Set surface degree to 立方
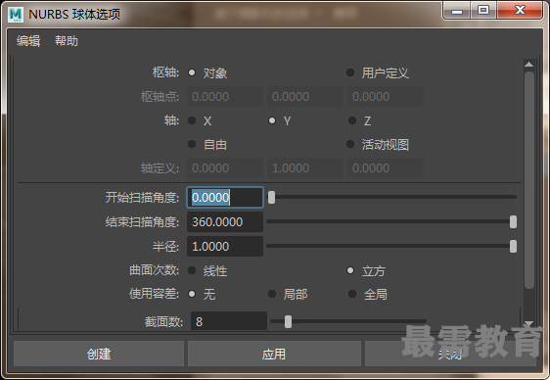This screenshot has width=550, height=380. coord(350,270)
